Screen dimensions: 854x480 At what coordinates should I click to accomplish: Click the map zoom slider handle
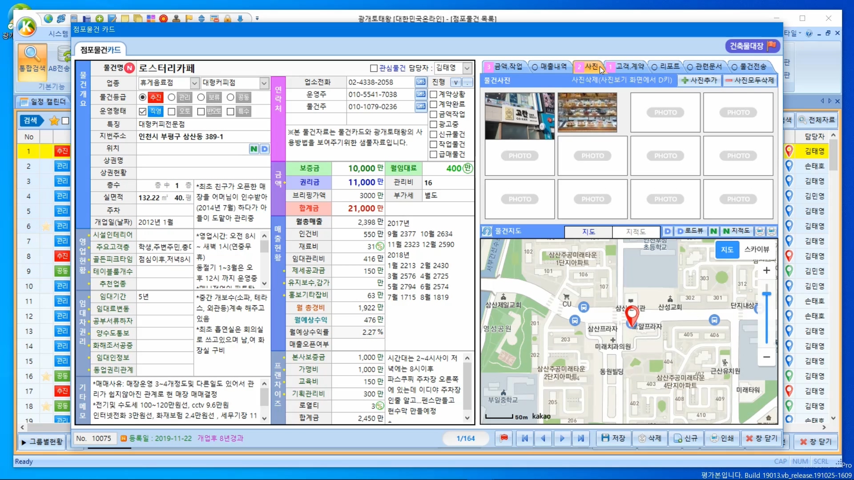(766, 294)
